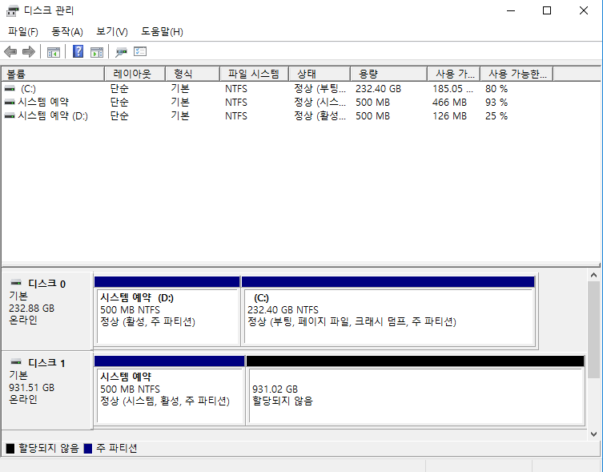Sort by the 형식 column header
603x472 pixels.
click(x=192, y=74)
